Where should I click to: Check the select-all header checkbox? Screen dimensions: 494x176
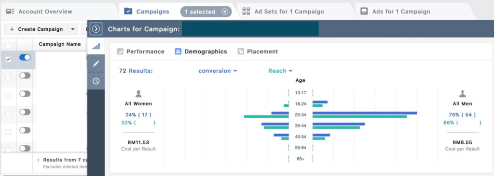(x=8, y=46)
